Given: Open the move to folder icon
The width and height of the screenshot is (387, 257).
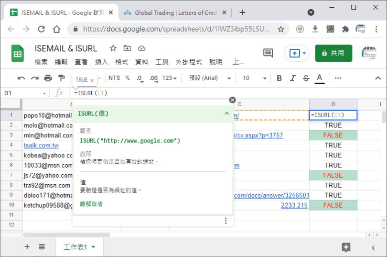Looking at the screenshot, I should (127, 48).
